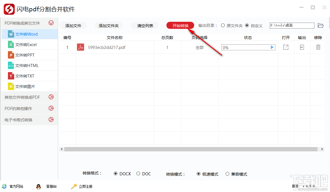
Task: Click the PDF icon next to the file name
Action: [80, 47]
